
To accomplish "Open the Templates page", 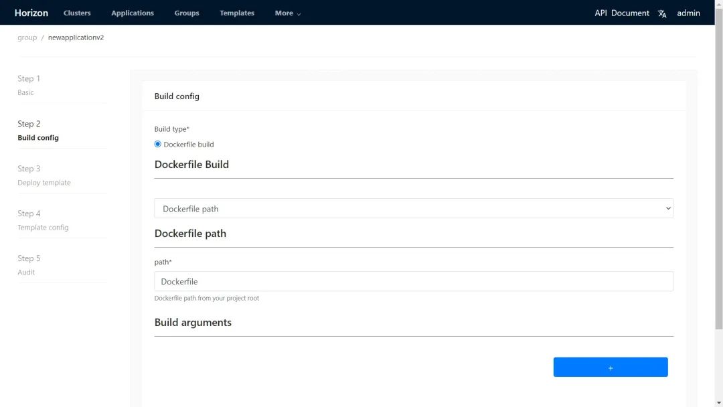I will point(237,13).
